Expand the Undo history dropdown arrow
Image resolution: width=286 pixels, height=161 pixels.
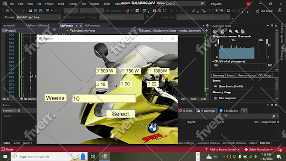pyautogui.click(x=52, y=11)
